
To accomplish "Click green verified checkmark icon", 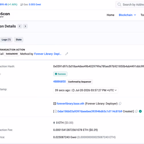I will point(140,111).
